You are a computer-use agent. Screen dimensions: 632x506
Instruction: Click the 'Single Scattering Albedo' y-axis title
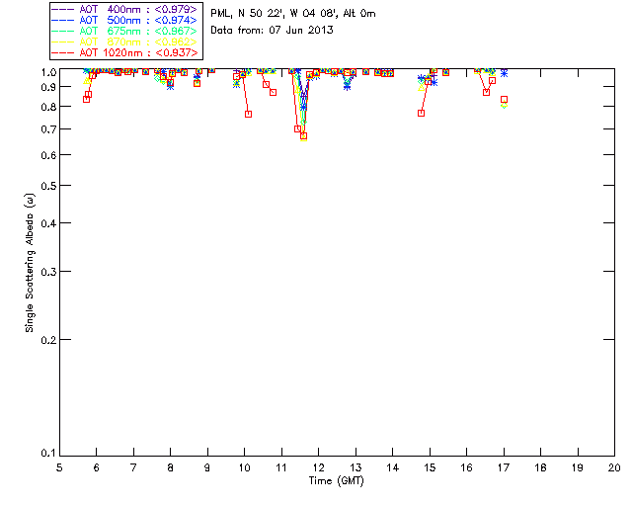click(30, 263)
